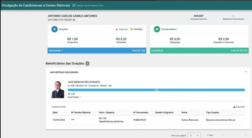
Task: Collapse the JAIR MESSIAS BOLSONARO panel chevron
Action: (246, 72)
